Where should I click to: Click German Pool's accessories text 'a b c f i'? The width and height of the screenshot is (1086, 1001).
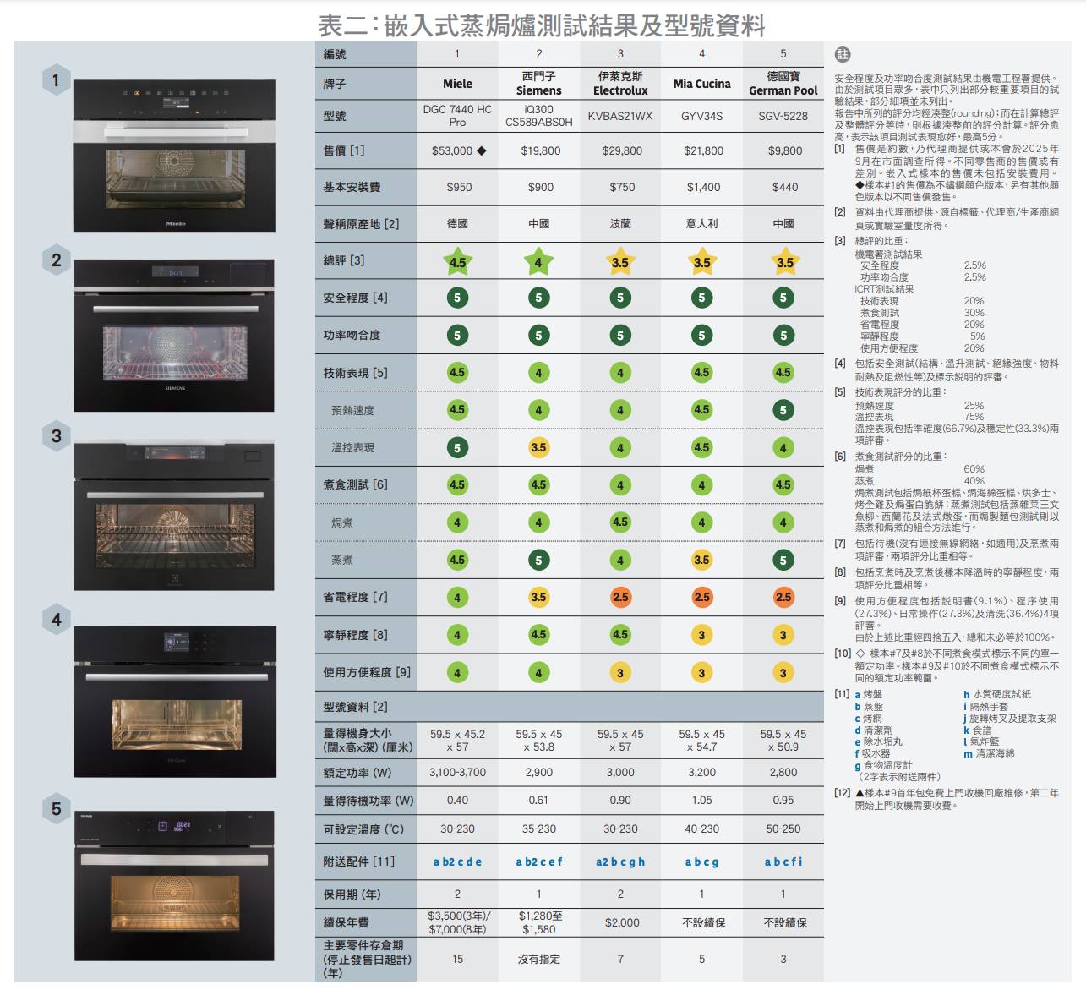[783, 862]
